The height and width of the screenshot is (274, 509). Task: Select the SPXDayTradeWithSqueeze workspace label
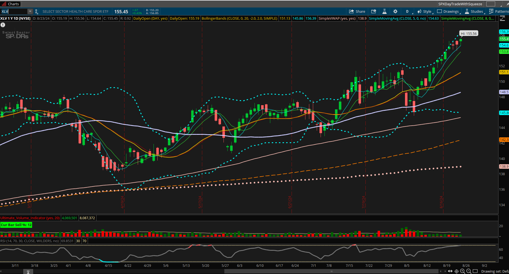(x=460, y=4)
